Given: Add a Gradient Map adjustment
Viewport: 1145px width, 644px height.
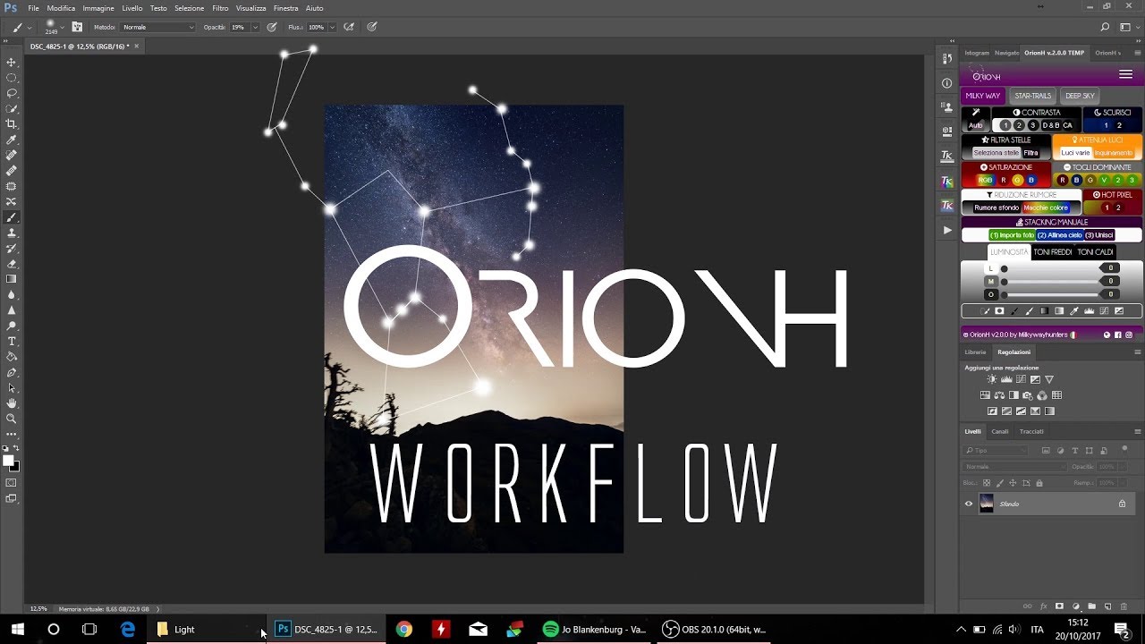Looking at the screenshot, I should tap(1049, 411).
